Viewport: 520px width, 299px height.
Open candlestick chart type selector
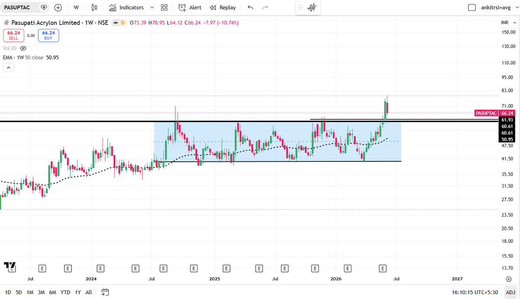94,8
